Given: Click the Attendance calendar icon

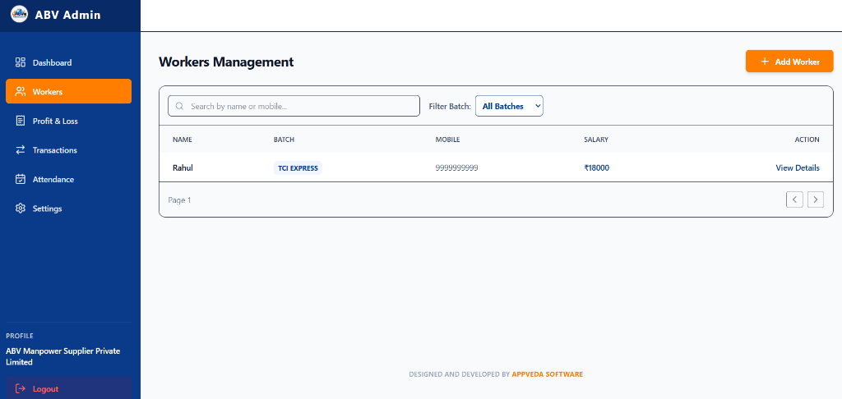Looking at the screenshot, I should click(21, 179).
